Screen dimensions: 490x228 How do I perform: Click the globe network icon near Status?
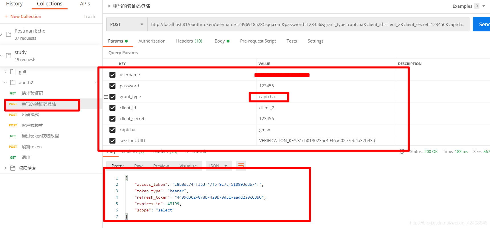[x=402, y=152]
